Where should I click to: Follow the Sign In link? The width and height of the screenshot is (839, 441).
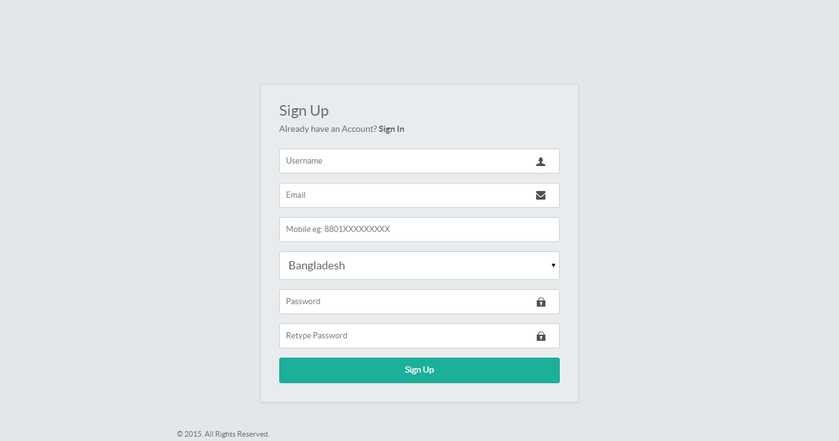pyautogui.click(x=391, y=129)
